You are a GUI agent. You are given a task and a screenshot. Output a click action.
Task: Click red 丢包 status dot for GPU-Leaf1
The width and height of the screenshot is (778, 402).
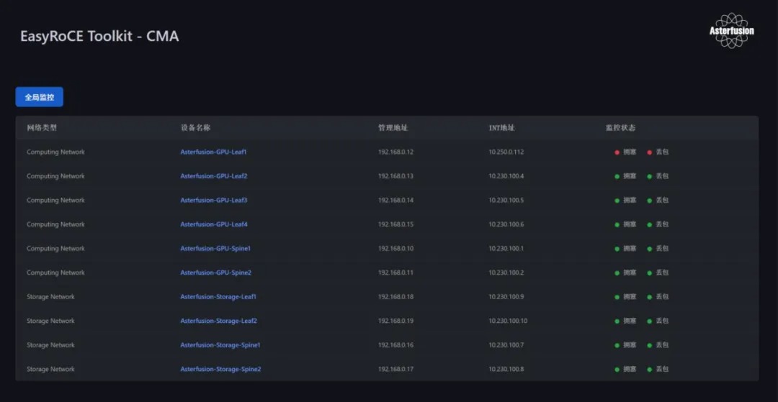coord(650,152)
